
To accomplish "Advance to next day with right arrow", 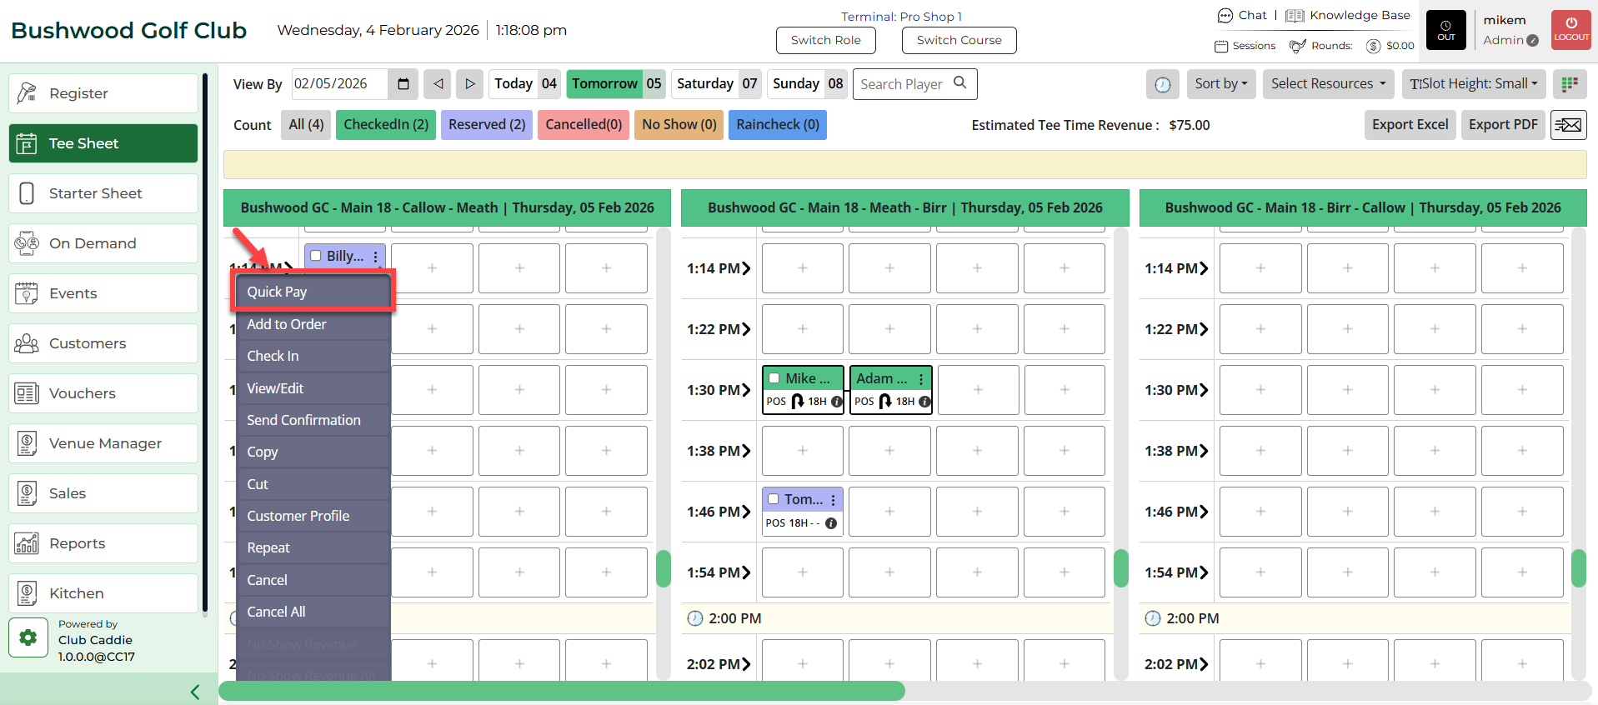I will [470, 84].
